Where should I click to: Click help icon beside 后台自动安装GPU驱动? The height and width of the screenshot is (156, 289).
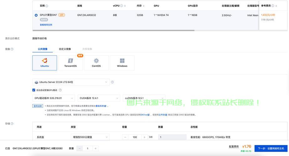[60, 90]
